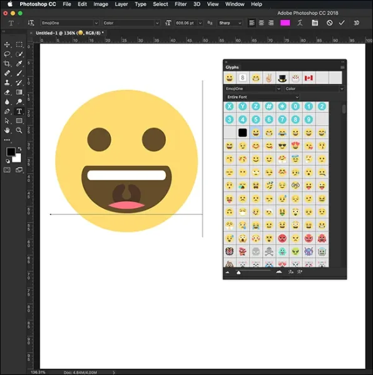The height and width of the screenshot is (375, 373).
Task: Cancel current edits with the no symbol
Action: (x=330, y=23)
